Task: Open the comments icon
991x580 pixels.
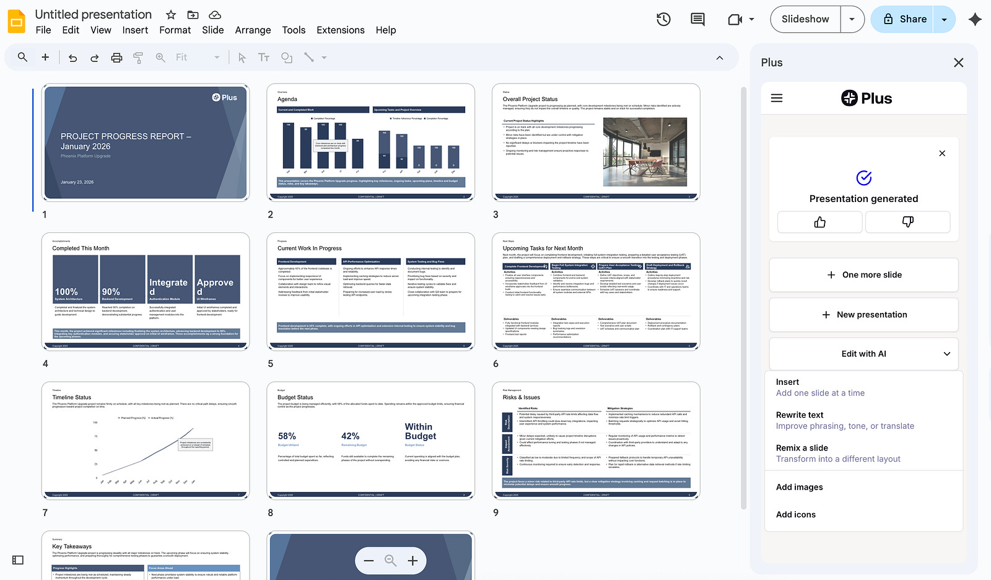Action: click(x=697, y=19)
